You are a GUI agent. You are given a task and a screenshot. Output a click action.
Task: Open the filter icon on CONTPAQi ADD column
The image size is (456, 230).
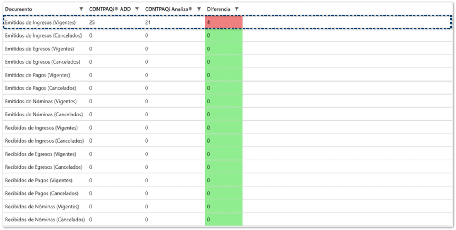[x=137, y=9]
